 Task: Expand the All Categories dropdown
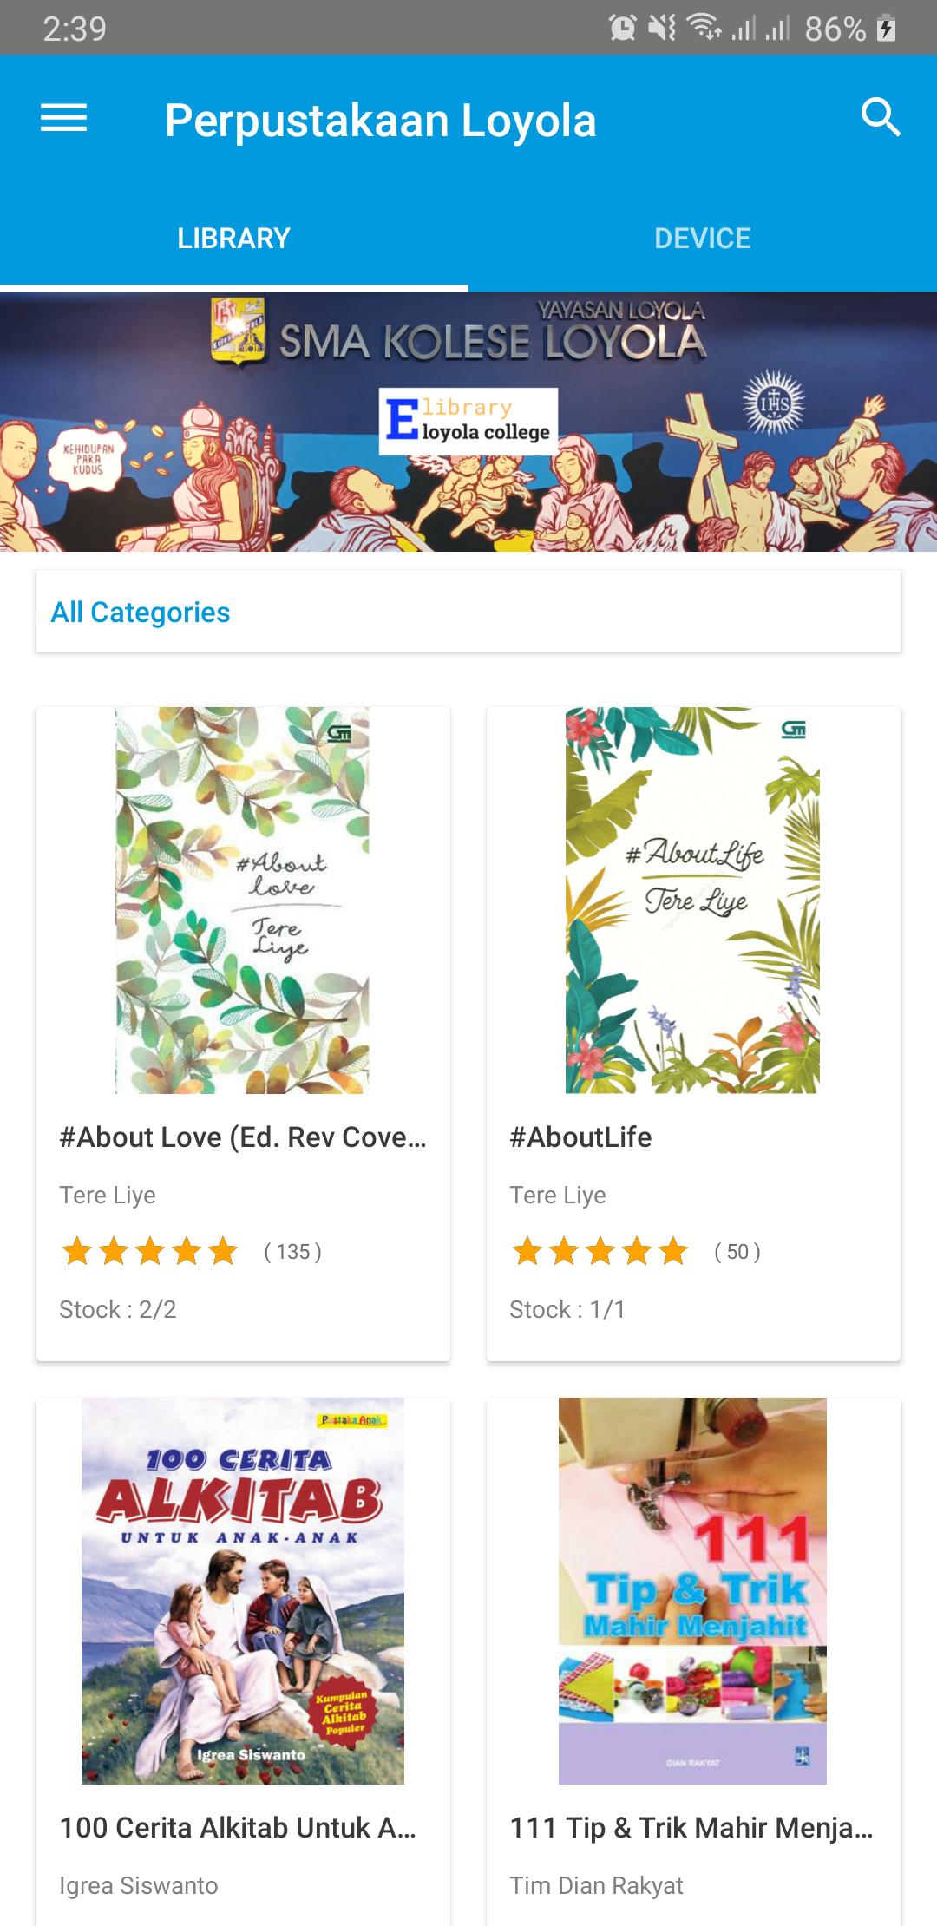(x=468, y=612)
